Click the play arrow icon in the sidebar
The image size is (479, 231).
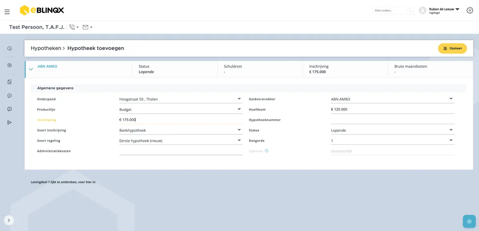click(9, 122)
